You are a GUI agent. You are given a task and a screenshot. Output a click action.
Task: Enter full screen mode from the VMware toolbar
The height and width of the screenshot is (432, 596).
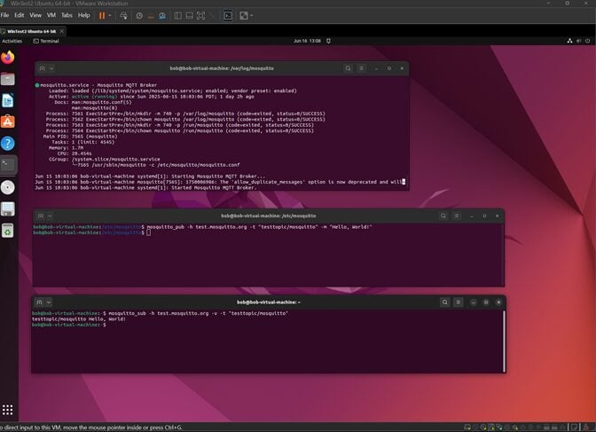pos(200,15)
